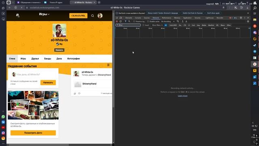Click the Rockstar Games logo

pos(18,15)
